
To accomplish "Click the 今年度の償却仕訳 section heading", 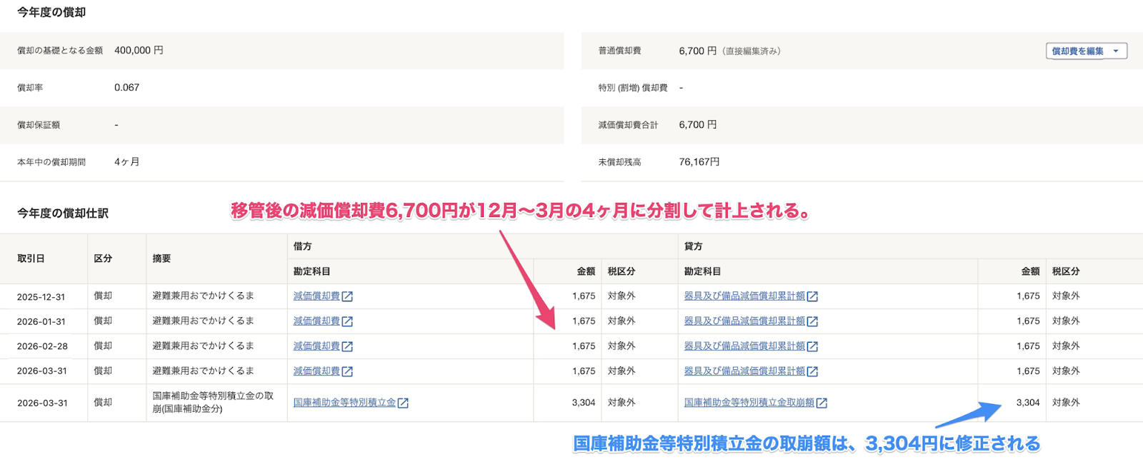I will point(63,213).
